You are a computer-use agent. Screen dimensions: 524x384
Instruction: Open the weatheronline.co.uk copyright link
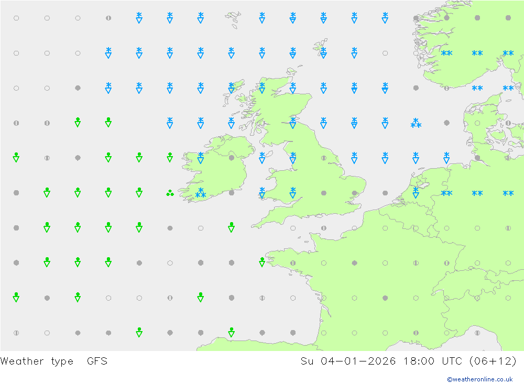(x=479, y=379)
